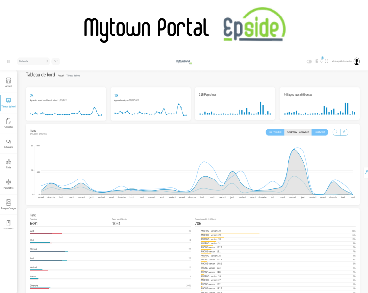This screenshot has height=293, width=368.
Task: Open the admin epside thumeries account menu
Action: 341,61
